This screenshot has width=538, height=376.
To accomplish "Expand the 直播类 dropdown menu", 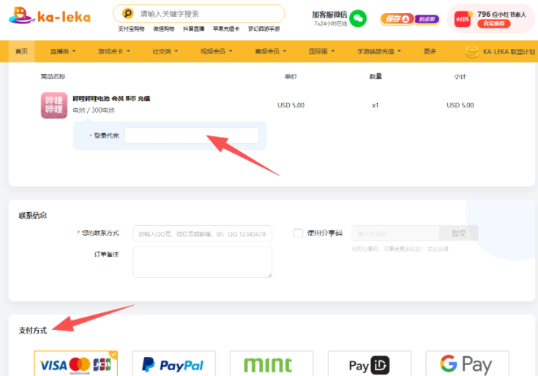I will [x=63, y=51].
